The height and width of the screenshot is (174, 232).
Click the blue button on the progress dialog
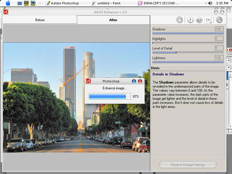[x=134, y=81]
